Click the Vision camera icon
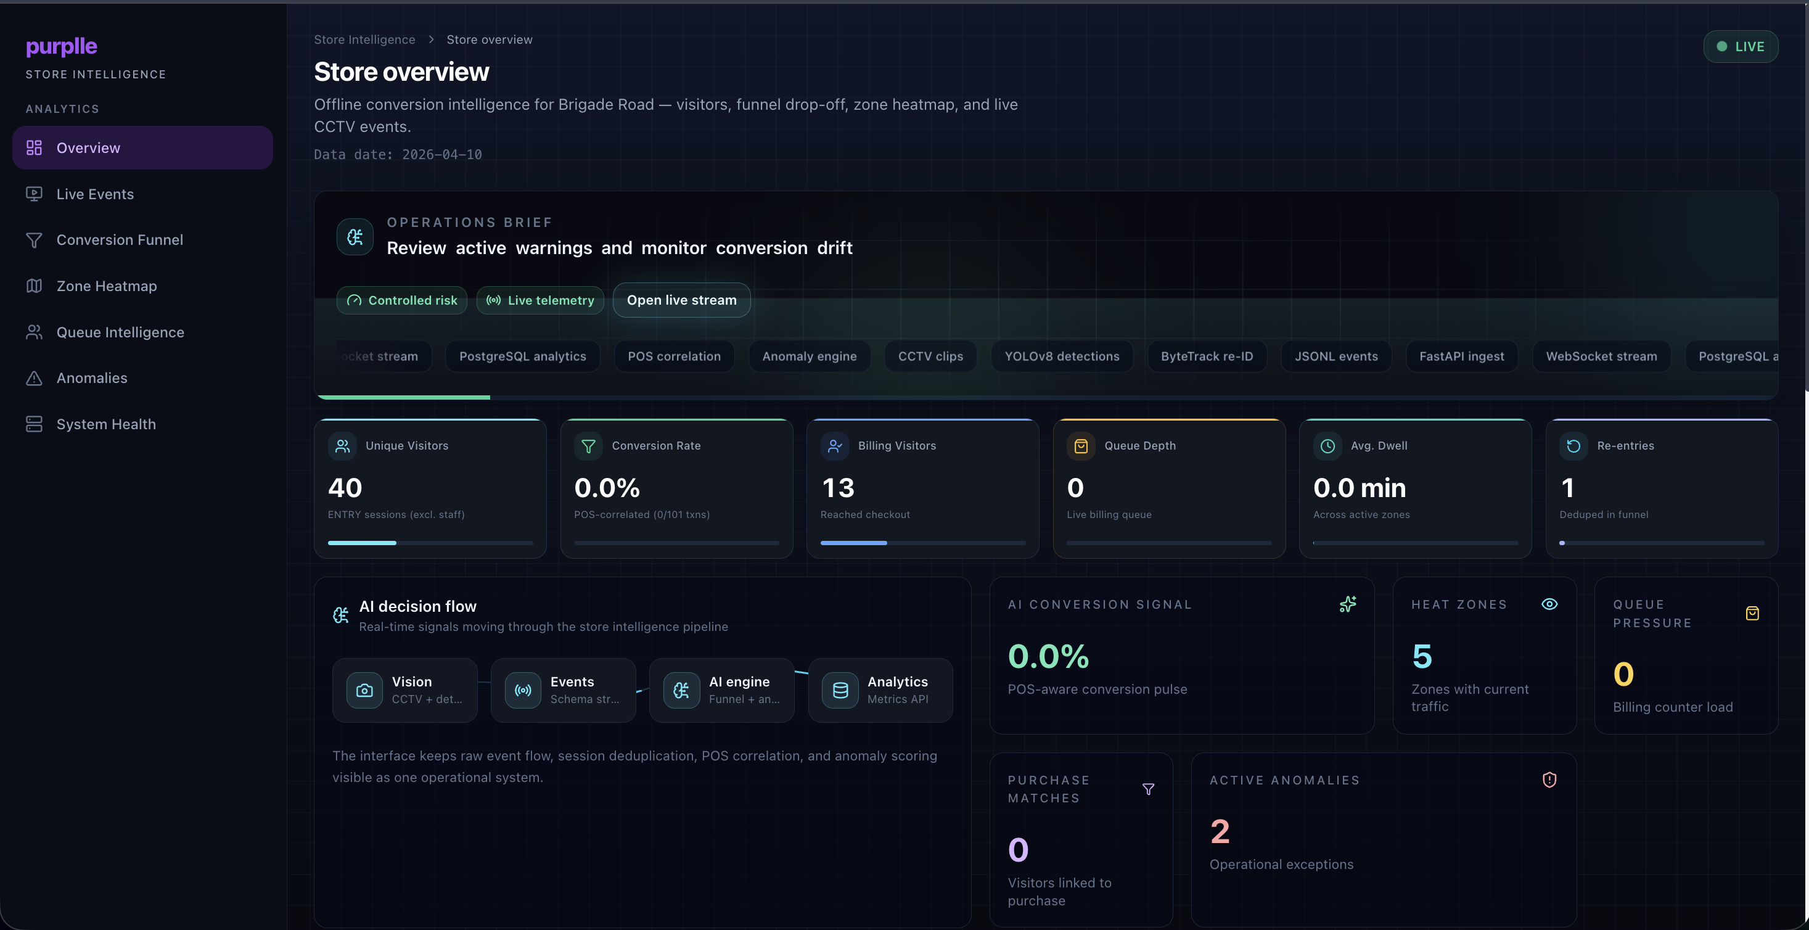 coord(364,691)
